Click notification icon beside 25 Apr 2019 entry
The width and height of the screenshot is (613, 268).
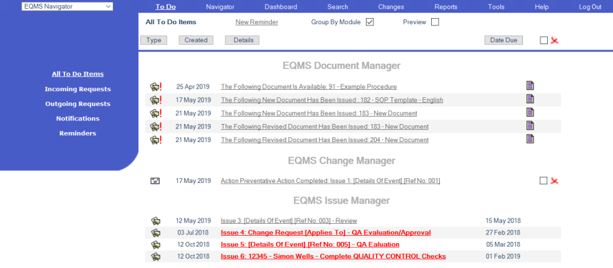point(155,87)
